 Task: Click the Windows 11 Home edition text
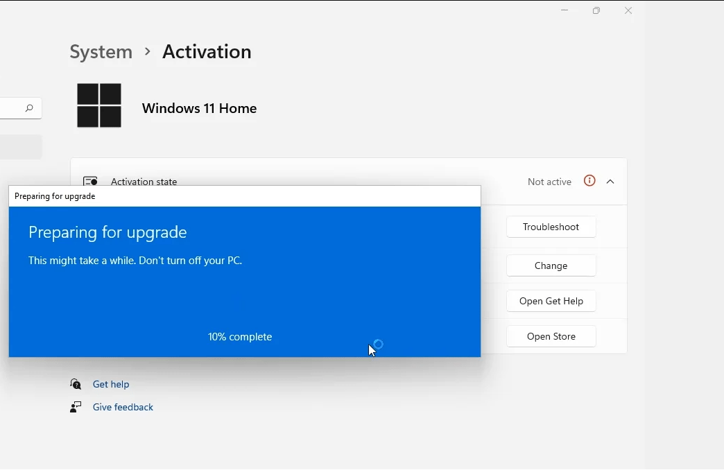[199, 108]
